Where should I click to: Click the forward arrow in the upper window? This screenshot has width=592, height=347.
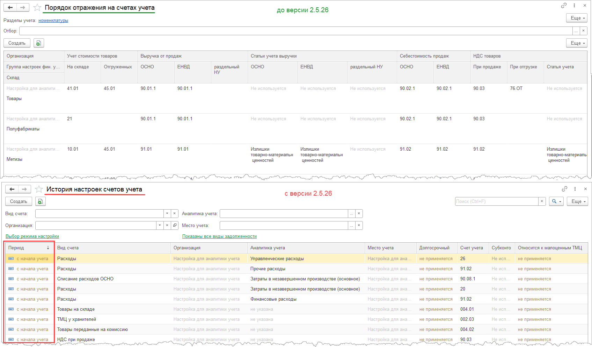(x=23, y=8)
